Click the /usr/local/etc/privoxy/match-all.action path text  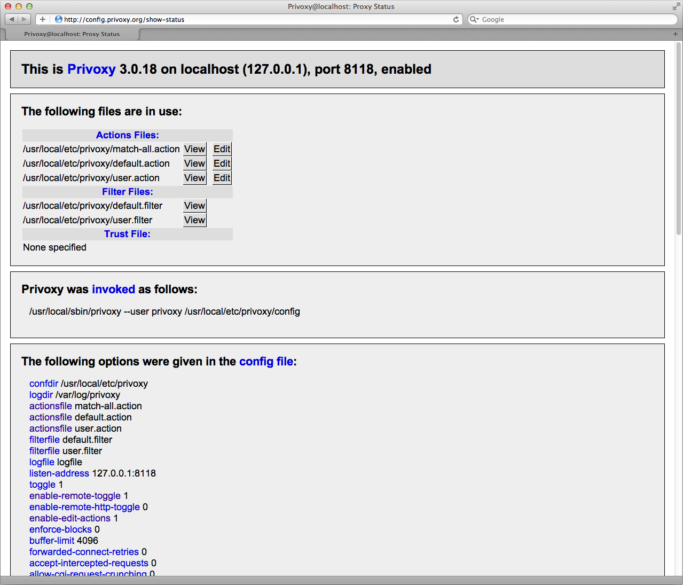101,149
